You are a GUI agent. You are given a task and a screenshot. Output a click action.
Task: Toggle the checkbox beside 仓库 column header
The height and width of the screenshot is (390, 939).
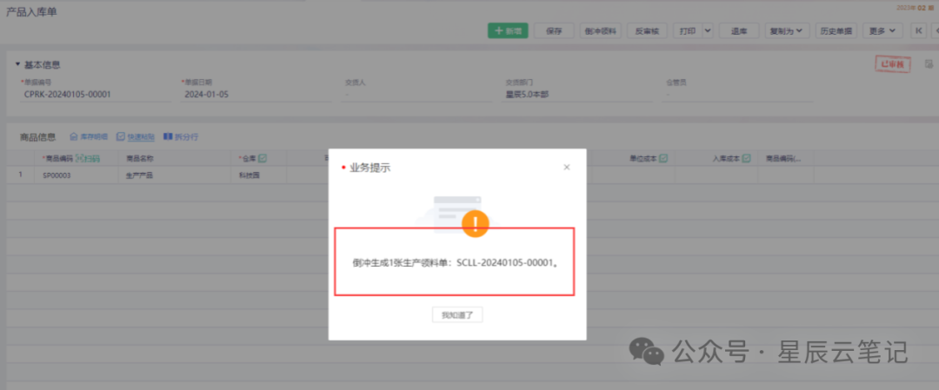click(263, 158)
